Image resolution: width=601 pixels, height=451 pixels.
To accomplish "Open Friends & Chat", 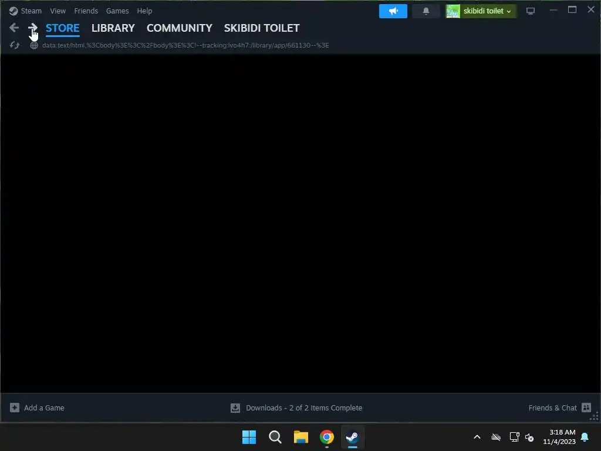I will tap(552, 408).
